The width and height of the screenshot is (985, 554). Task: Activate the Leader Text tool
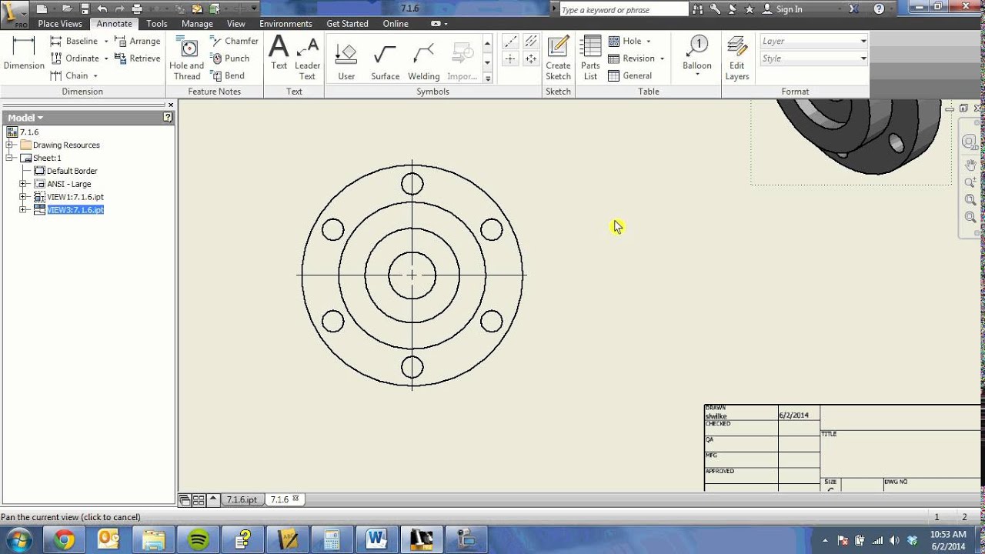click(307, 58)
